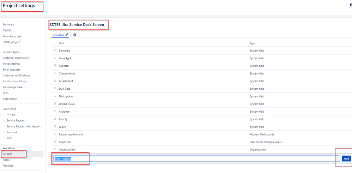Select Service Request with Approvals issue type
The image size is (352, 173).
pyautogui.click(x=24, y=126)
